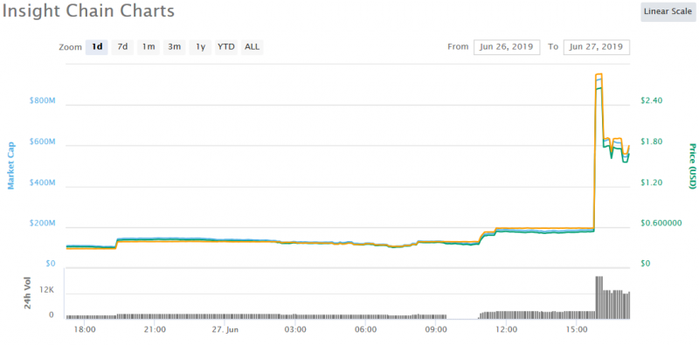Click the 24h Vol axis label
This screenshot has width=699, height=345.
point(28,293)
